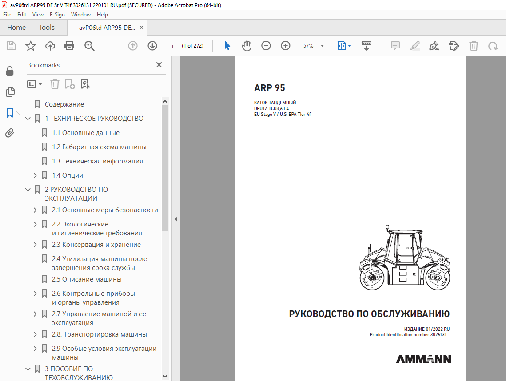
Task: Show the page thumbnails panel
Action: (10, 92)
